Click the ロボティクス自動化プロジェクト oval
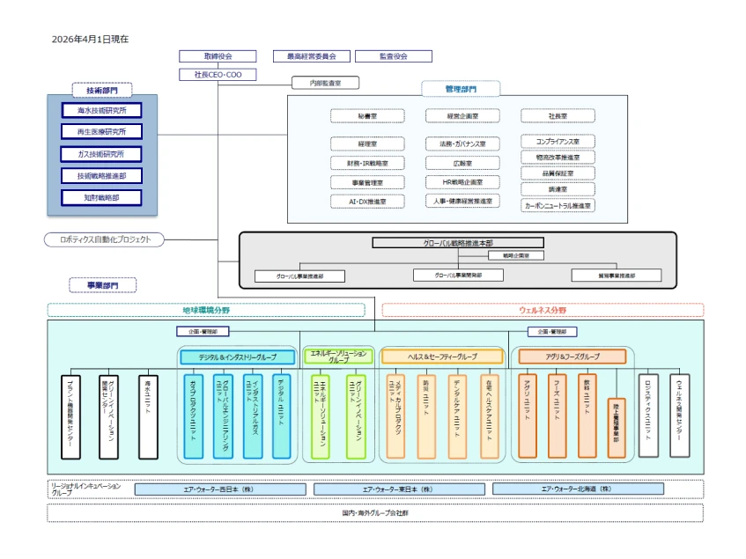 [x=104, y=239]
